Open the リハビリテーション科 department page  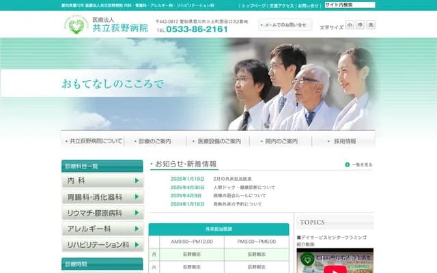click(102, 244)
